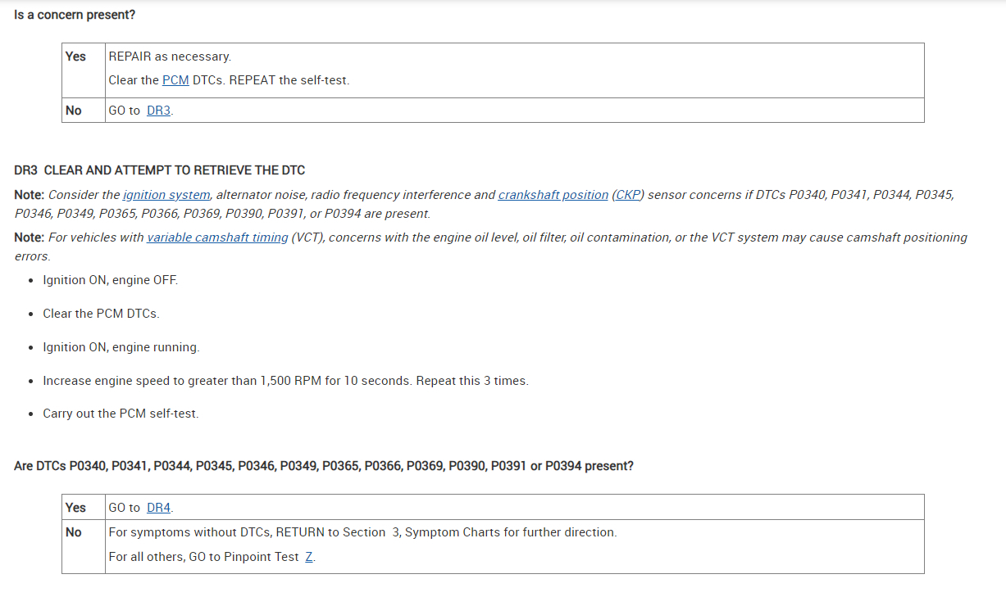1006x597 pixels.
Task: Click the crankshaft position link
Action: pyautogui.click(x=553, y=195)
